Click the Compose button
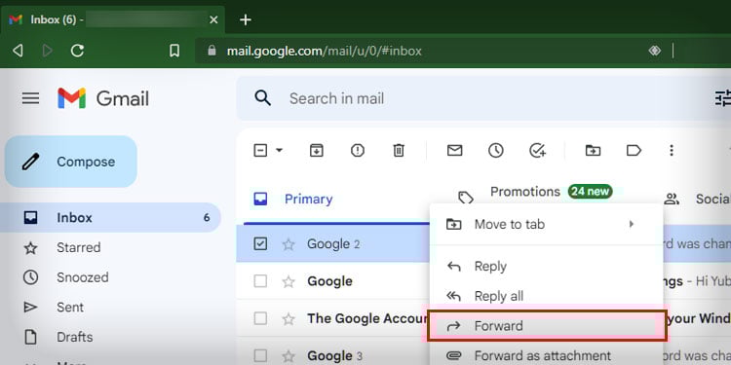Viewport: 731px width, 365px height. point(71,162)
